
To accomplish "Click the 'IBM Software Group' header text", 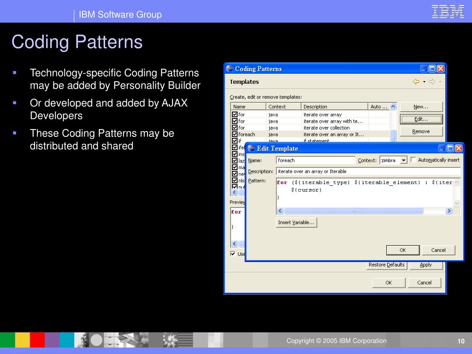I will (x=120, y=14).
